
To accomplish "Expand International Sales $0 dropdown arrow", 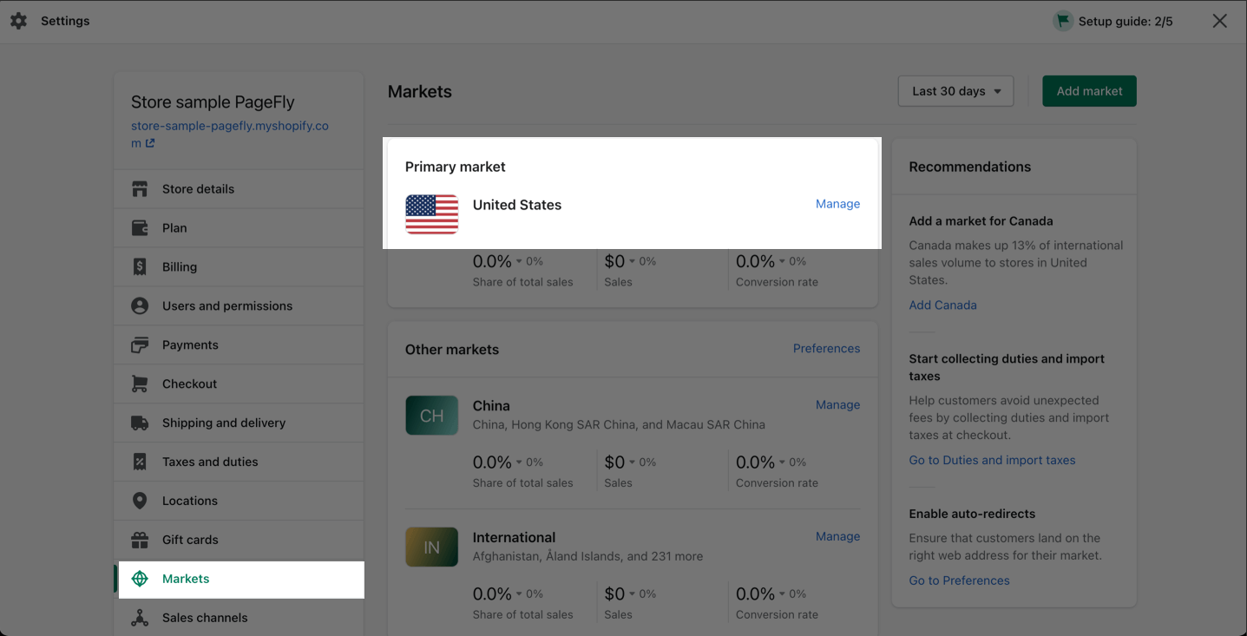I will pos(633,594).
